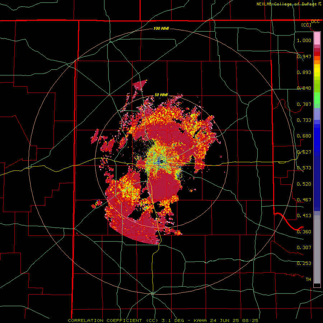The width and height of the screenshot is (323, 323).
Task: Select the 0.413 legend value
Action: tap(304, 215)
